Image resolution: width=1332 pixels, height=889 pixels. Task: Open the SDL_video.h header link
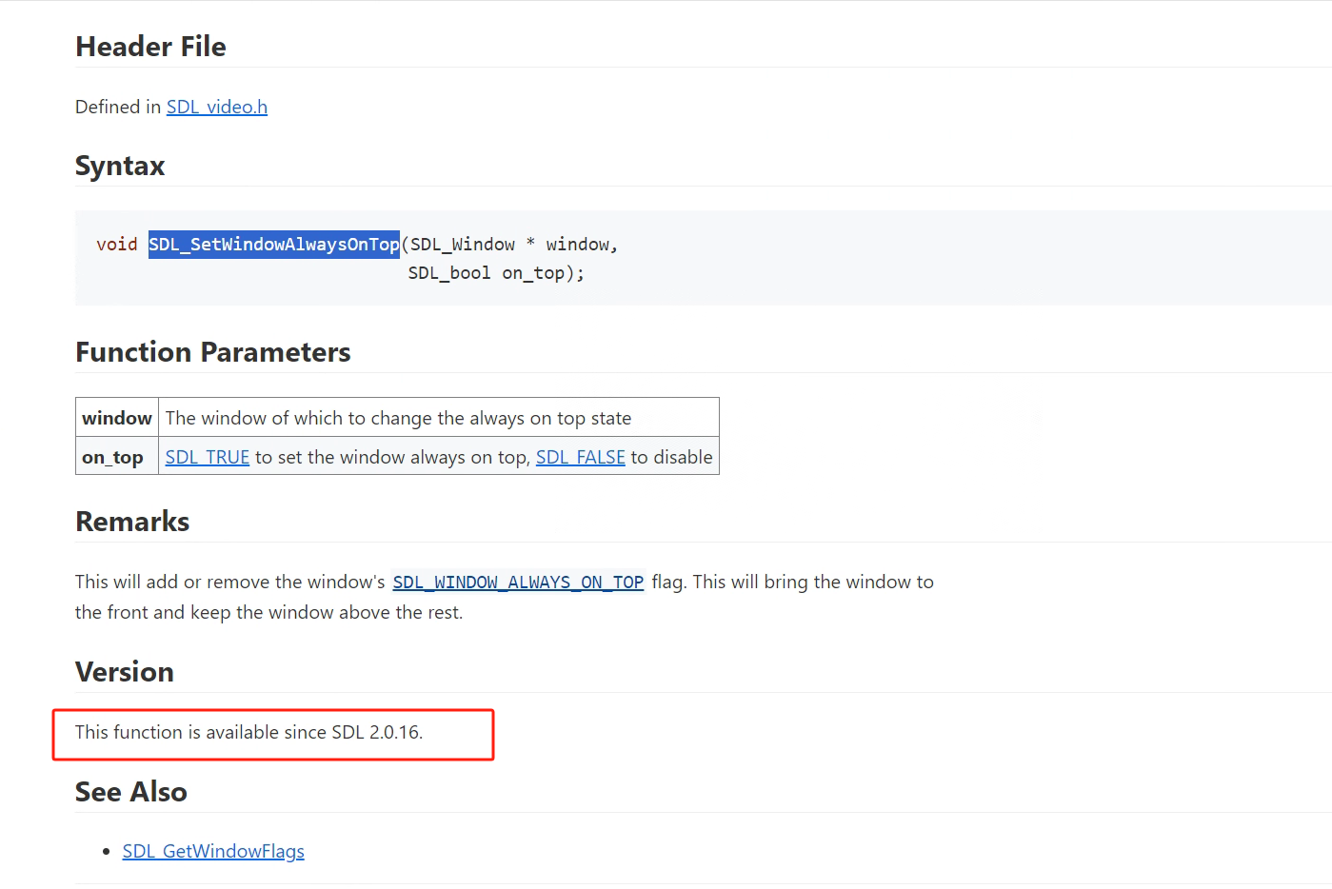click(x=216, y=108)
